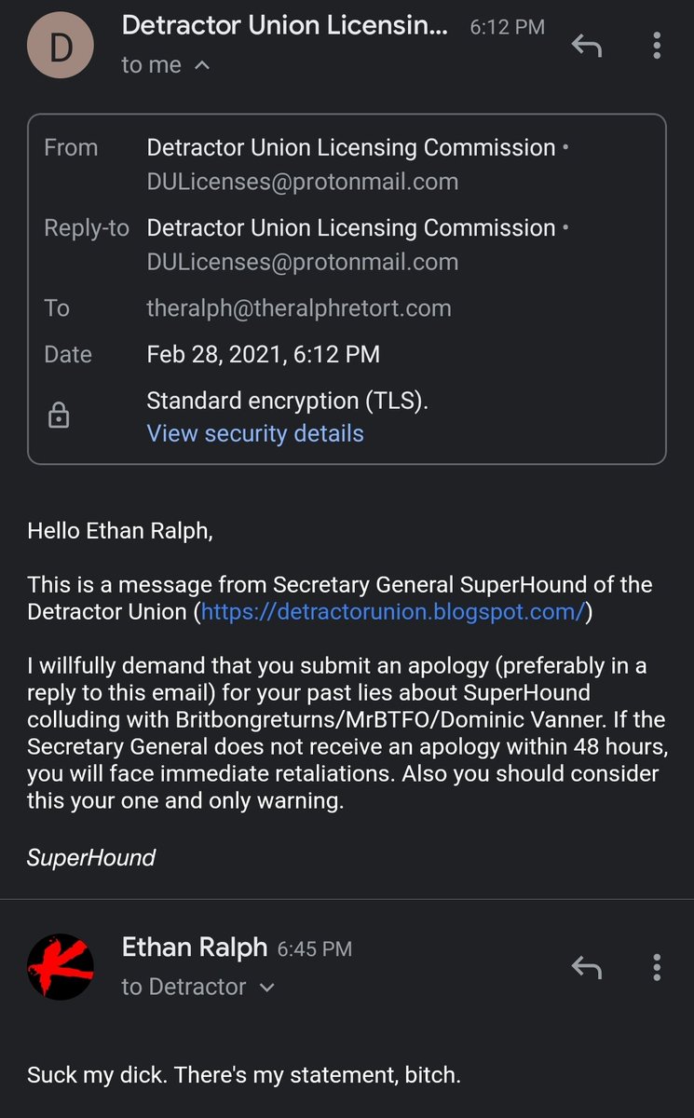This screenshot has width=694, height=1118.
Task: Tap DULicenses@protonmail.com in the Reply-to row
Action: pos(303,262)
